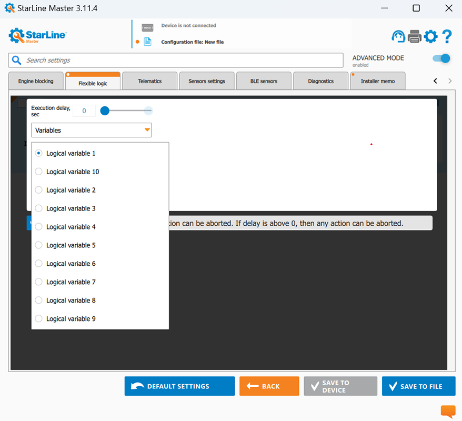Click the Save to File button
462x421 pixels.
(419, 386)
